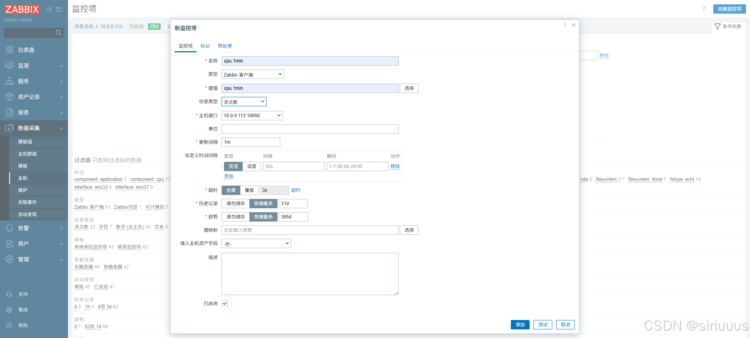Click the filter funnel icon 条件检索
The width and height of the screenshot is (750, 338).
[x=718, y=26]
